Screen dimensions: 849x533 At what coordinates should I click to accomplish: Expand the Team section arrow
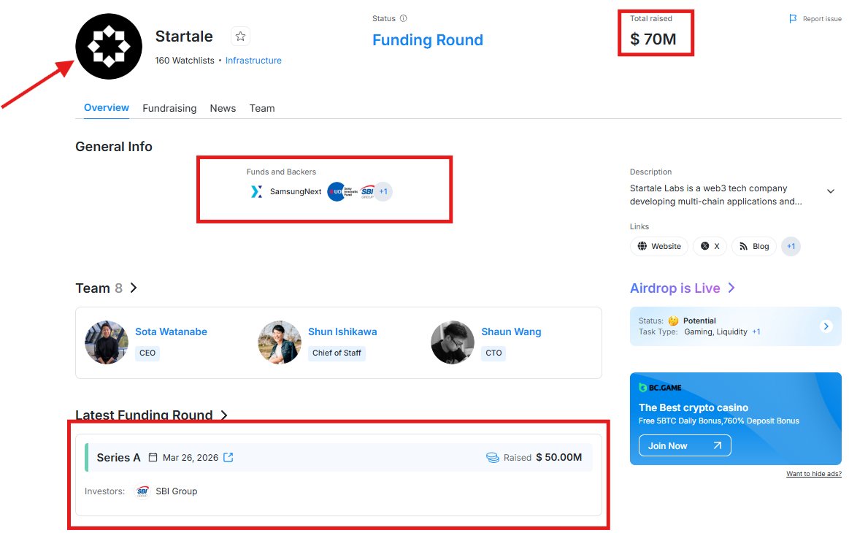pos(134,288)
